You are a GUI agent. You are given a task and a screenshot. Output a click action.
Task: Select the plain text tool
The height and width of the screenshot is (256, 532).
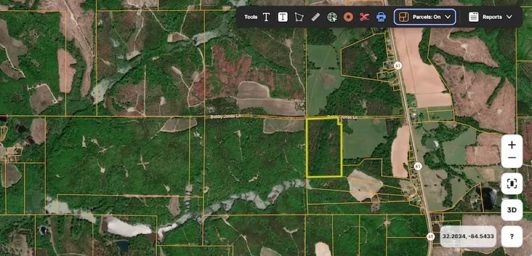tap(267, 17)
